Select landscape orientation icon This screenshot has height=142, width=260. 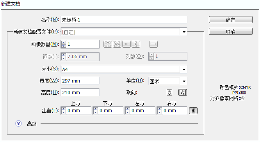click(x=183, y=92)
